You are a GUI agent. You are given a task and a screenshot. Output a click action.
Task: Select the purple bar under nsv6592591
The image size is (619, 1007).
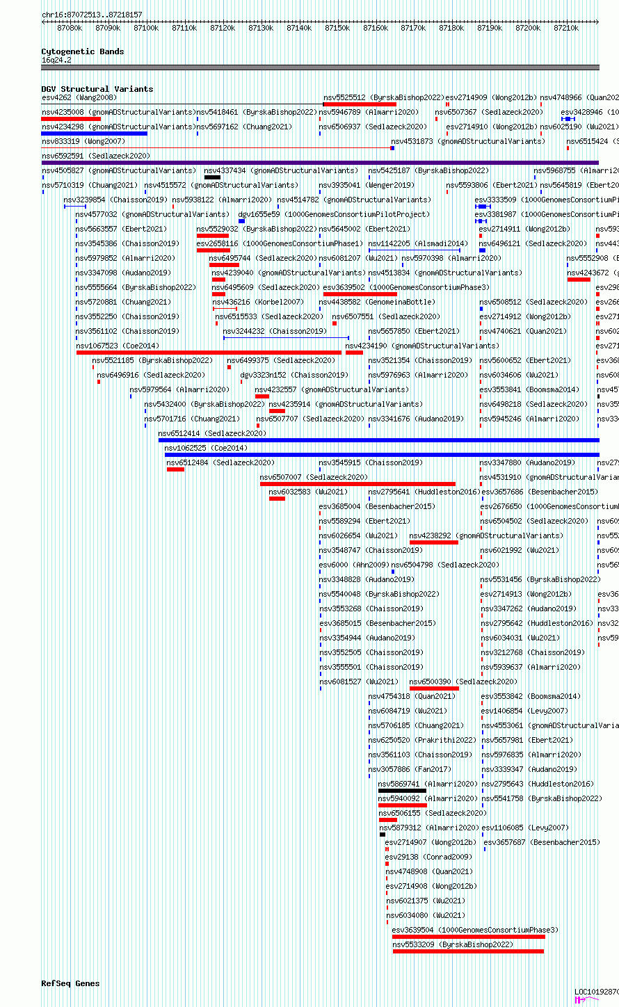(320, 163)
